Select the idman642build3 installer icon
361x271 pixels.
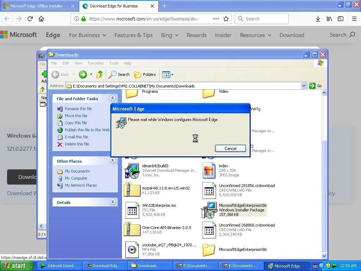pyautogui.click(x=132, y=170)
